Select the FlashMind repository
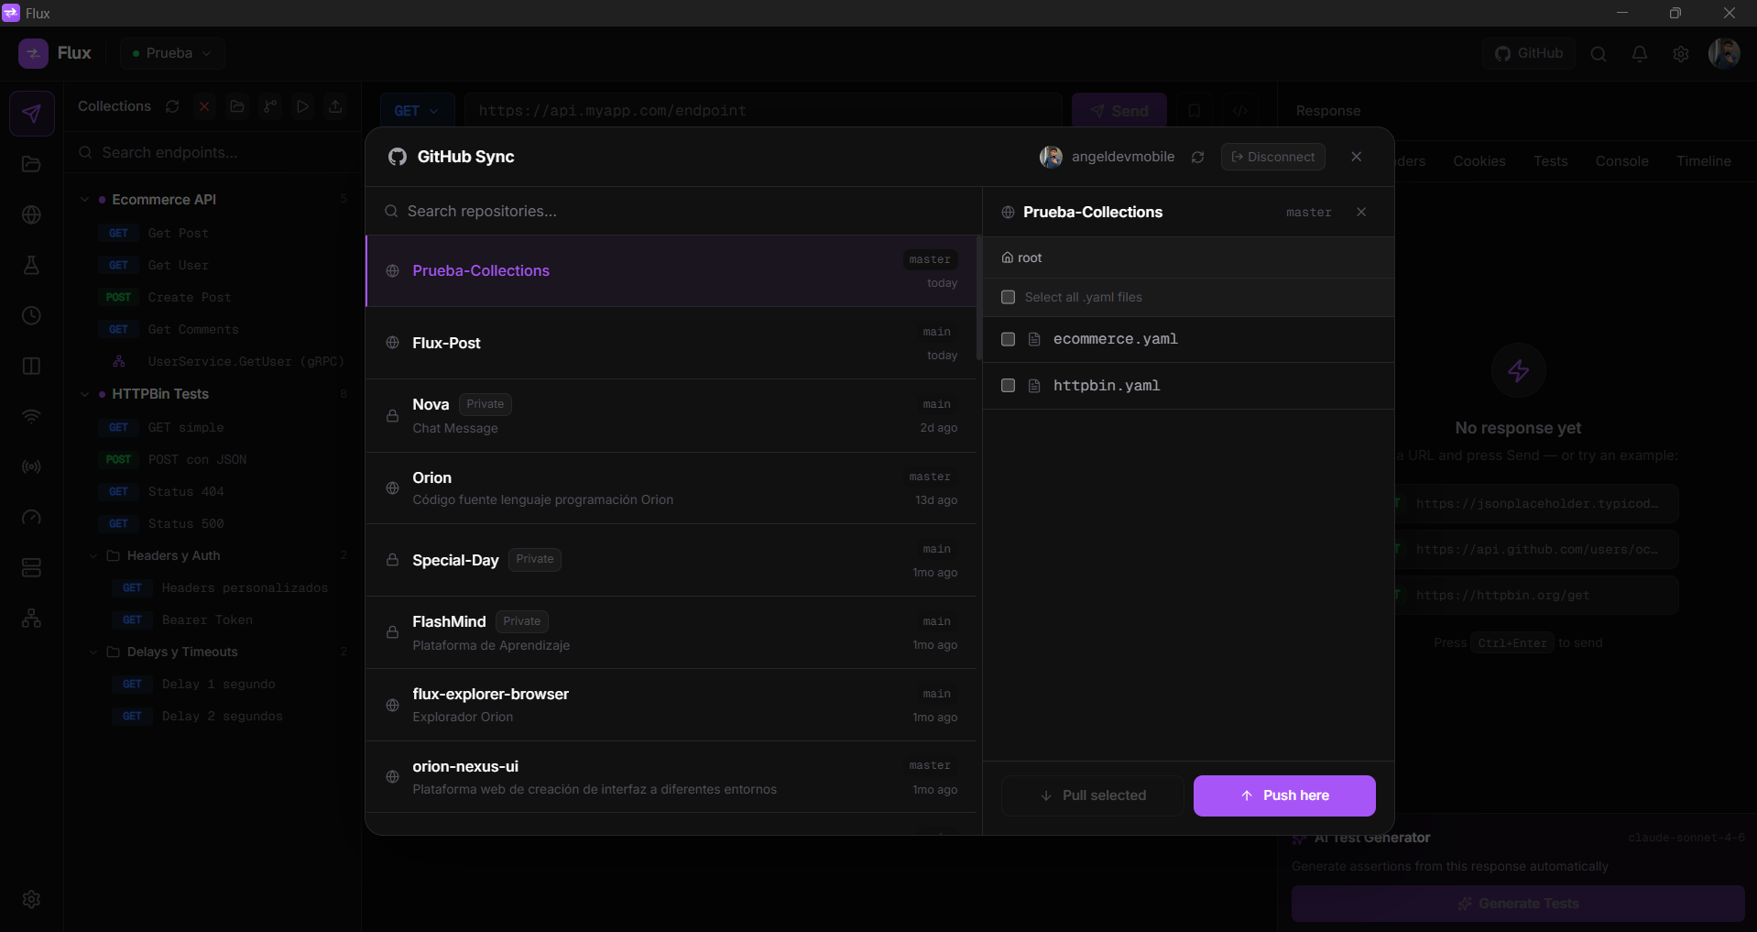 point(671,632)
